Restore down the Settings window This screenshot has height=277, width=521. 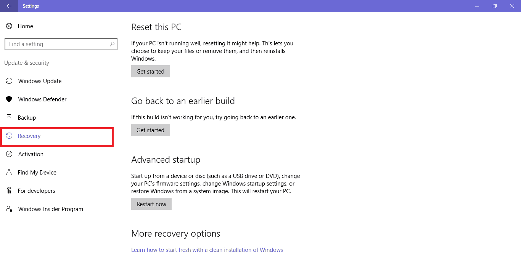click(495, 6)
